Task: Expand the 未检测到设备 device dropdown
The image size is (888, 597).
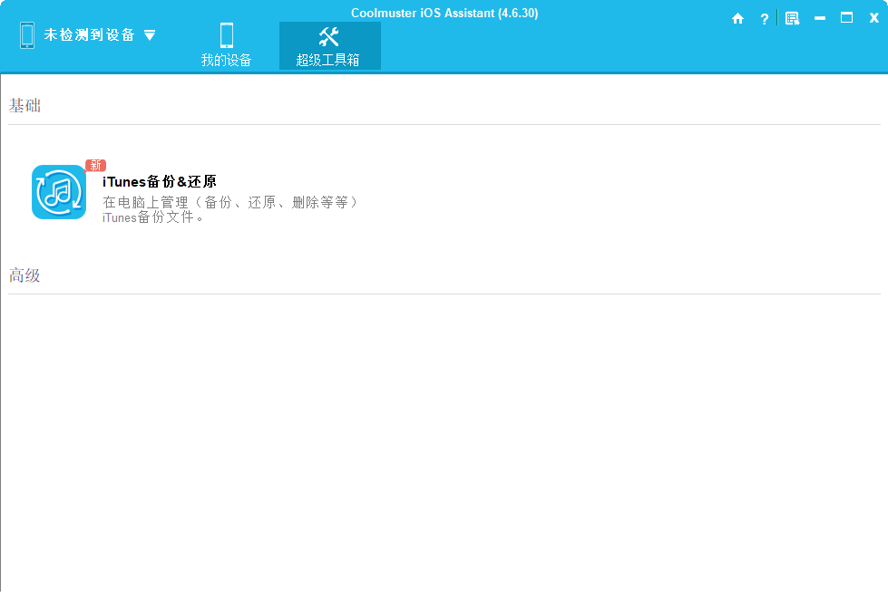Action: (150, 34)
